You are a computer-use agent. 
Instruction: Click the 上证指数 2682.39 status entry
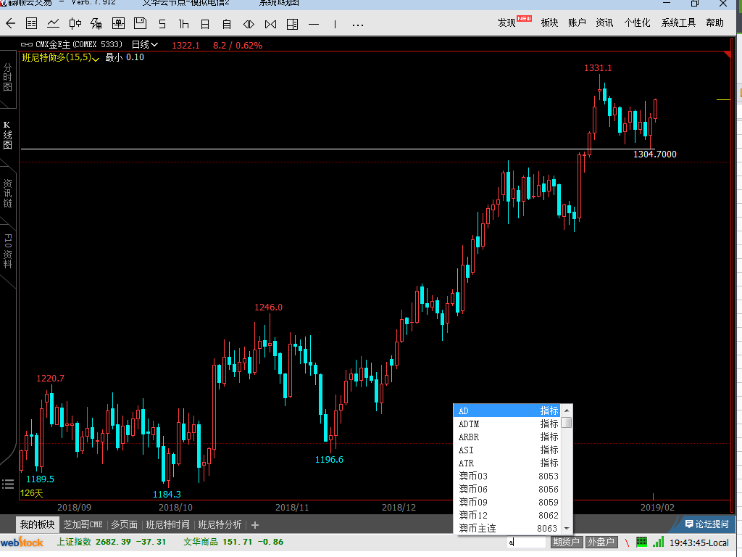[x=112, y=542]
